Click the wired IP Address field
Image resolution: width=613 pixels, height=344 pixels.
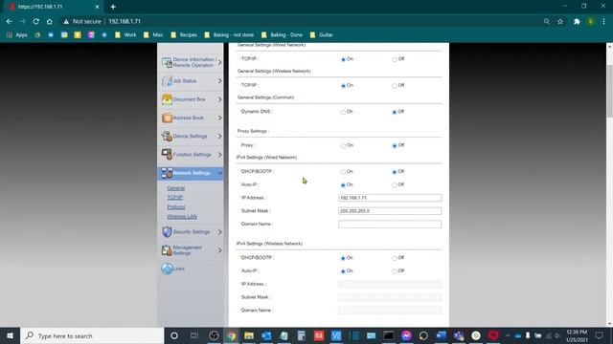390,198
